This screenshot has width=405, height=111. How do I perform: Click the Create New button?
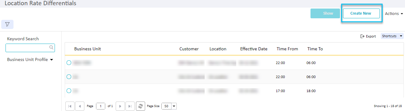point(361,13)
